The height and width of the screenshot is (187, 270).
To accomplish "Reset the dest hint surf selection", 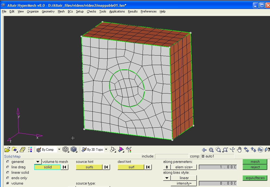I will [148, 167].
